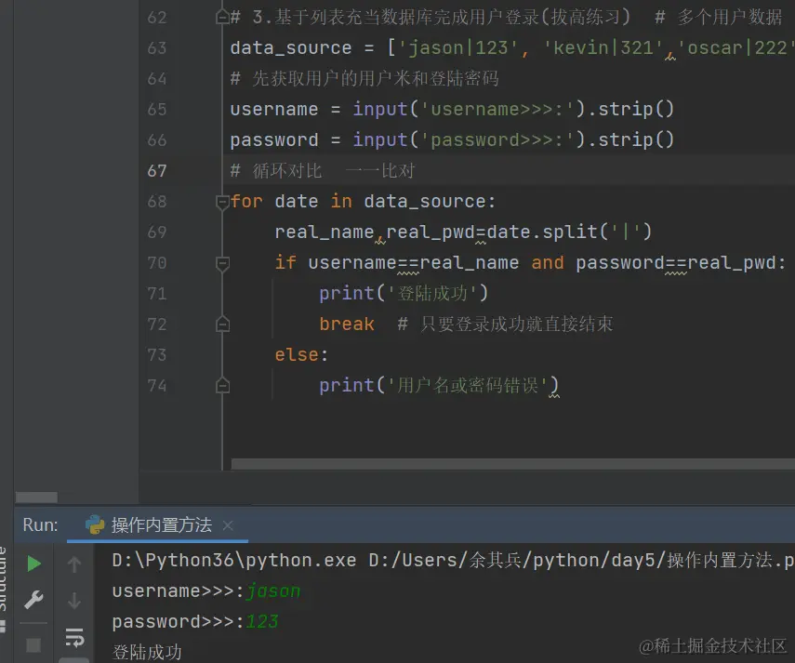Click the data_source variable on line 63

tap(290, 48)
